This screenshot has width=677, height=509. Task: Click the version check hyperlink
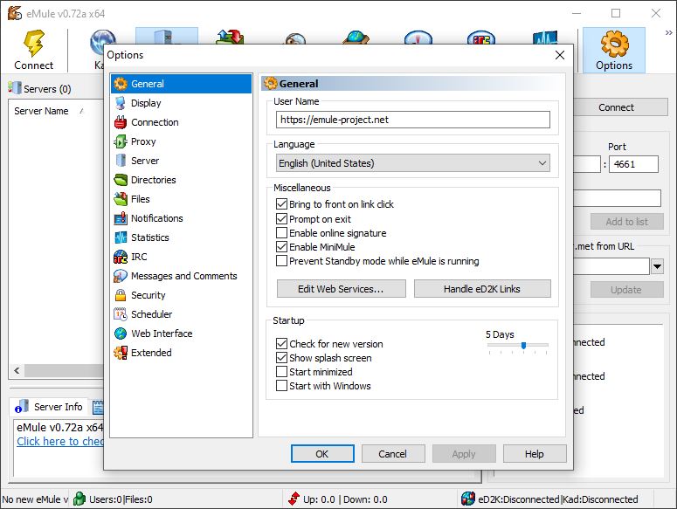60,441
